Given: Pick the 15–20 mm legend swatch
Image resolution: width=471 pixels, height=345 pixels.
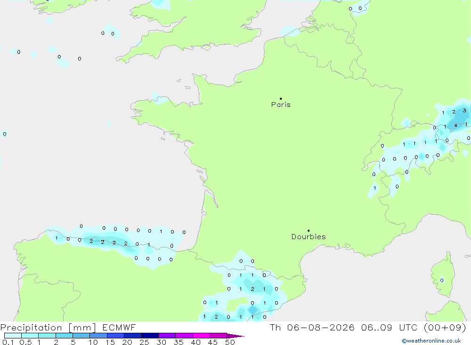Looking at the screenshot, I should 116,336.
